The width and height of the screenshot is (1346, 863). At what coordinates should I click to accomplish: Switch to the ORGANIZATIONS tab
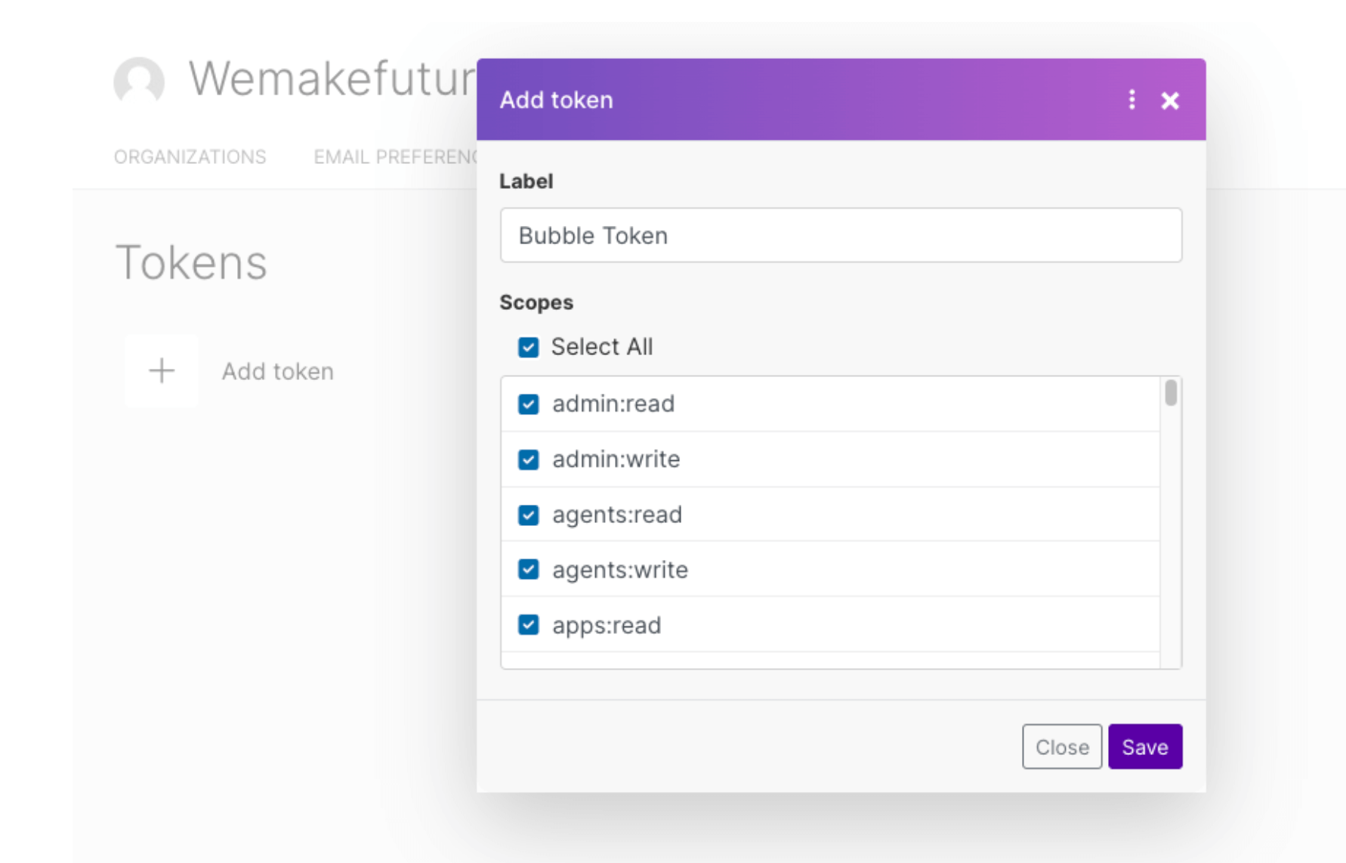point(190,157)
